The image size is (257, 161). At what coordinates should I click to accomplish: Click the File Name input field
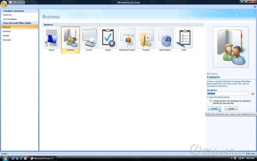(x=228, y=93)
